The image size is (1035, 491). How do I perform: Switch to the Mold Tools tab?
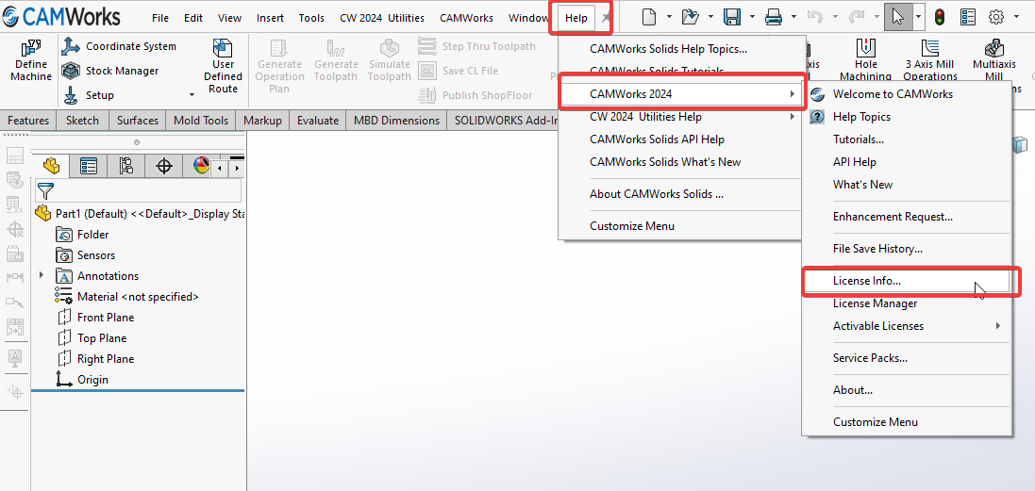click(x=201, y=120)
